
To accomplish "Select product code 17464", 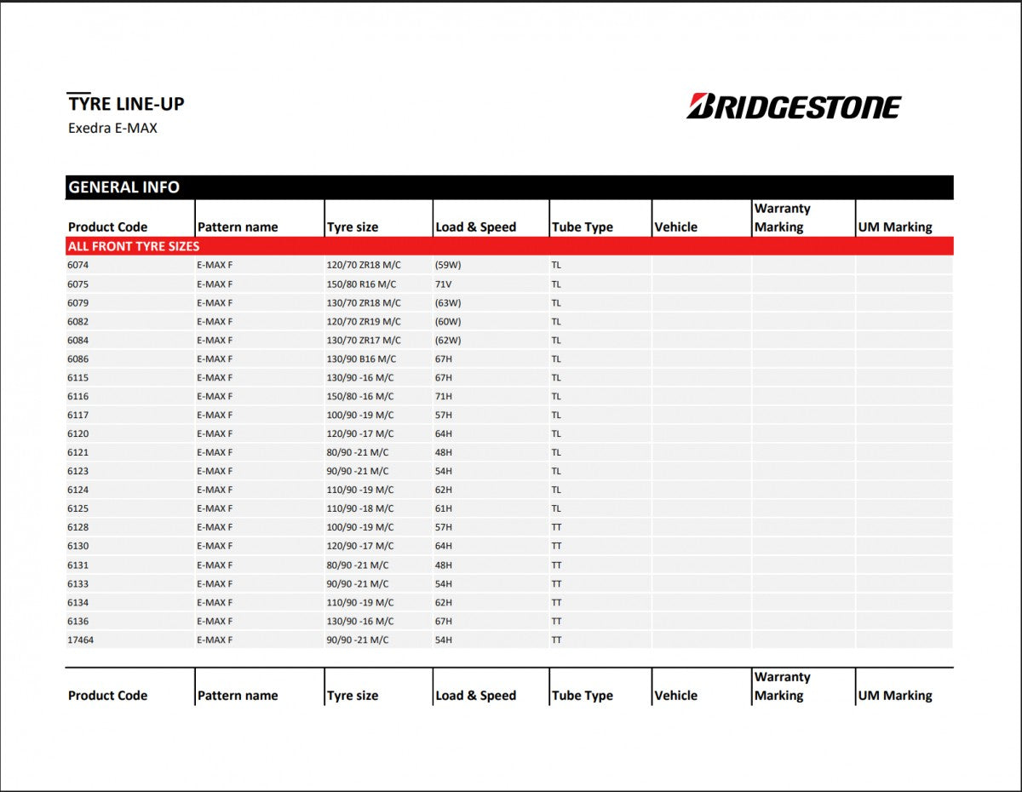I will tap(81, 640).
